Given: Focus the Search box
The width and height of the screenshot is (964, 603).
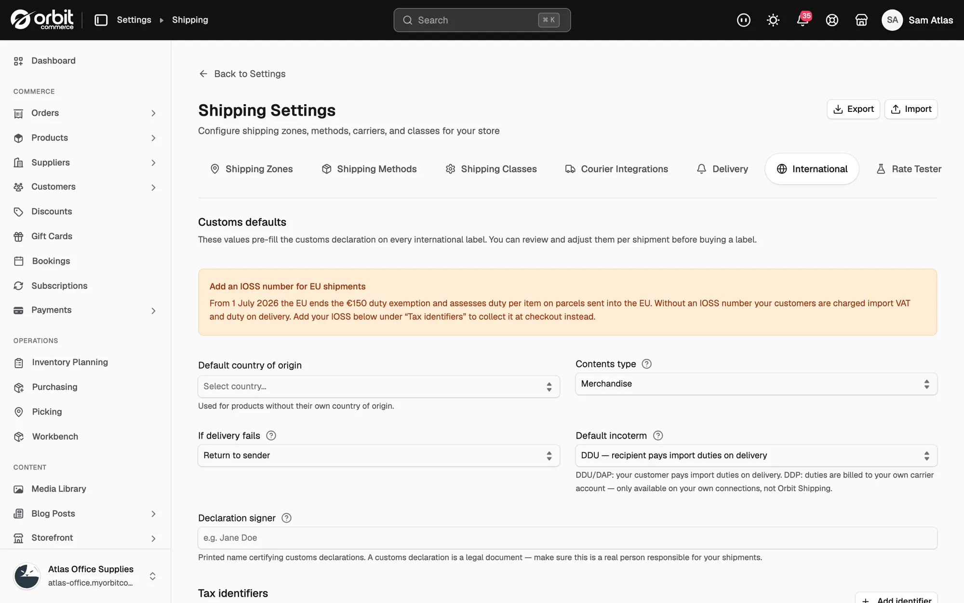Looking at the screenshot, I should point(482,20).
